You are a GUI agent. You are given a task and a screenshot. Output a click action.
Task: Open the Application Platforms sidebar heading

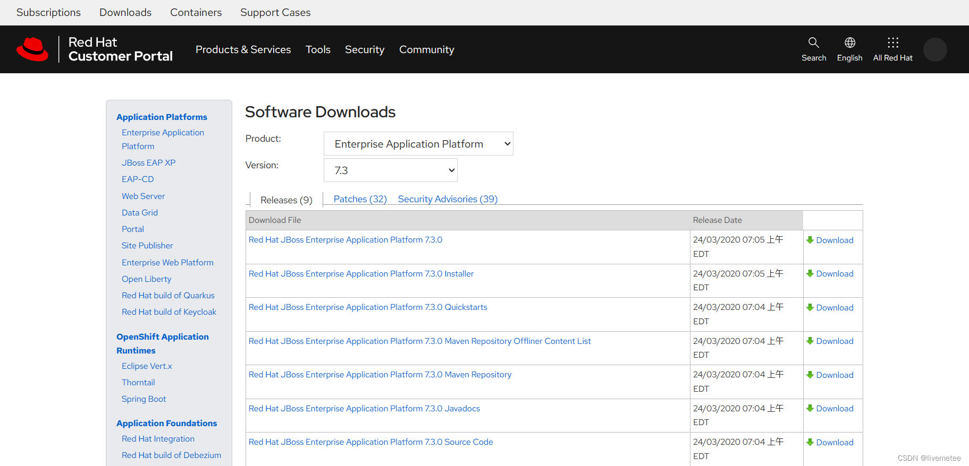162,117
